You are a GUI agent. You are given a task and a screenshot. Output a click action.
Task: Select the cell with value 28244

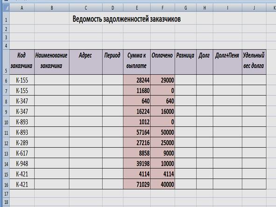[137, 80]
